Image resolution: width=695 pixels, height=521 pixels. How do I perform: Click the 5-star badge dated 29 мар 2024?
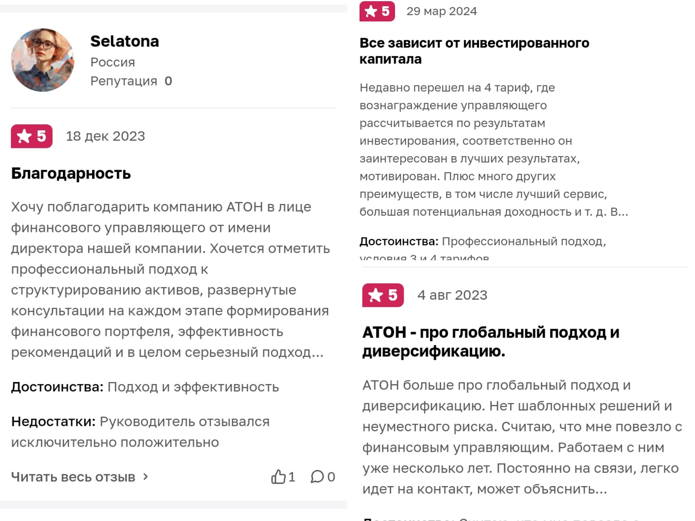pyautogui.click(x=377, y=11)
